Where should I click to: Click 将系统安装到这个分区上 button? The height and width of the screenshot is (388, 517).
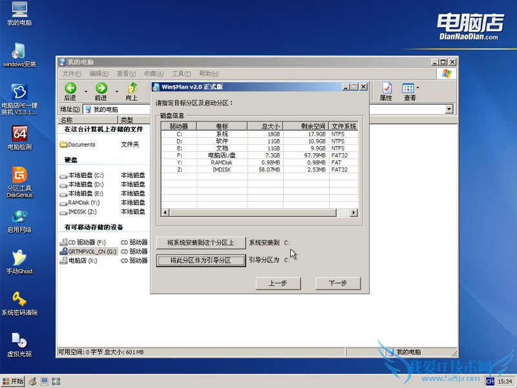[x=201, y=242]
